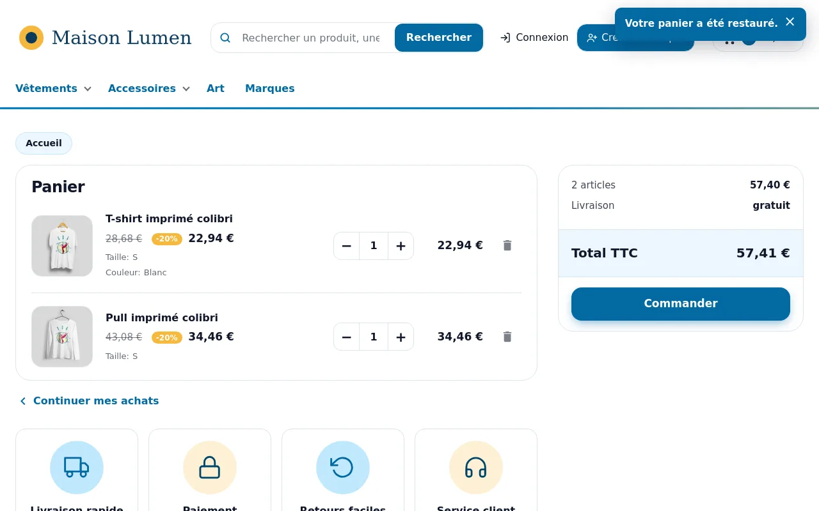This screenshot has width=819, height=511.
Task: Click the 'Panier' heading
Action: pyautogui.click(x=58, y=187)
